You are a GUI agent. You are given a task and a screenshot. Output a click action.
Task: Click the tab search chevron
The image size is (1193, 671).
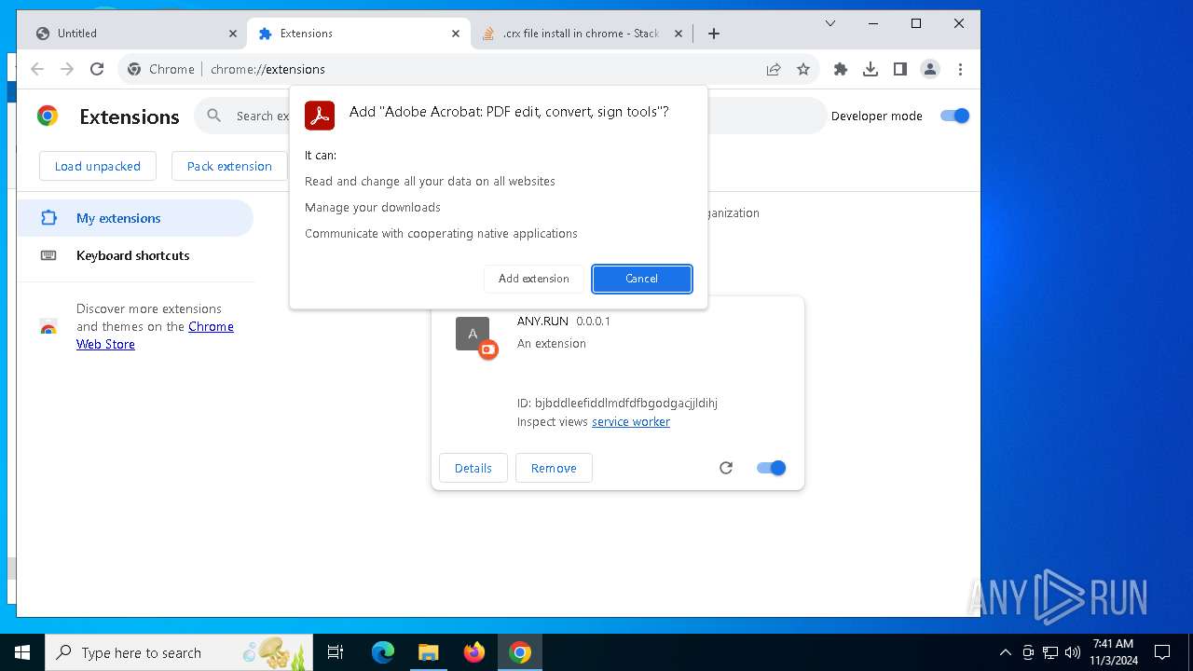pyautogui.click(x=830, y=23)
